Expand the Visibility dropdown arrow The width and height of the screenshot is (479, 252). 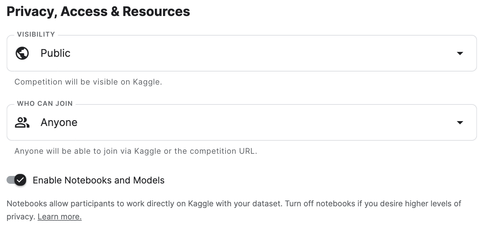coord(460,54)
